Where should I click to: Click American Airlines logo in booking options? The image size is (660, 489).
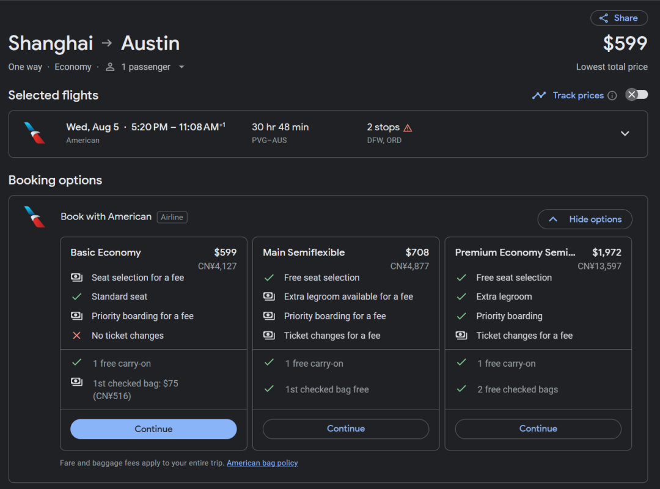pos(35,217)
